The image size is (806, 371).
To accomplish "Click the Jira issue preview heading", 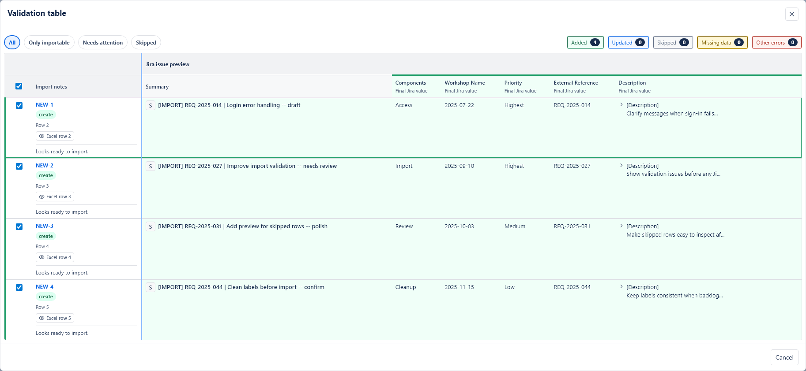I will (167, 64).
